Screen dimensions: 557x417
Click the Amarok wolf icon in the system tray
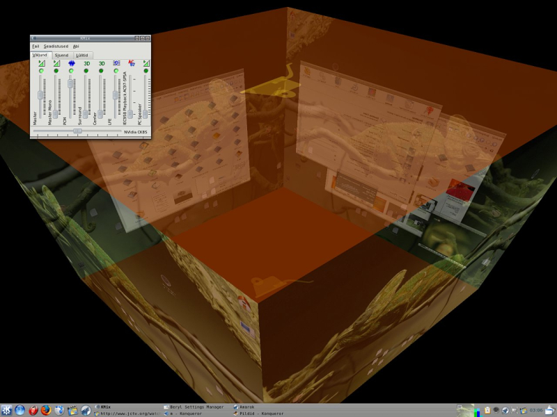tap(505, 410)
